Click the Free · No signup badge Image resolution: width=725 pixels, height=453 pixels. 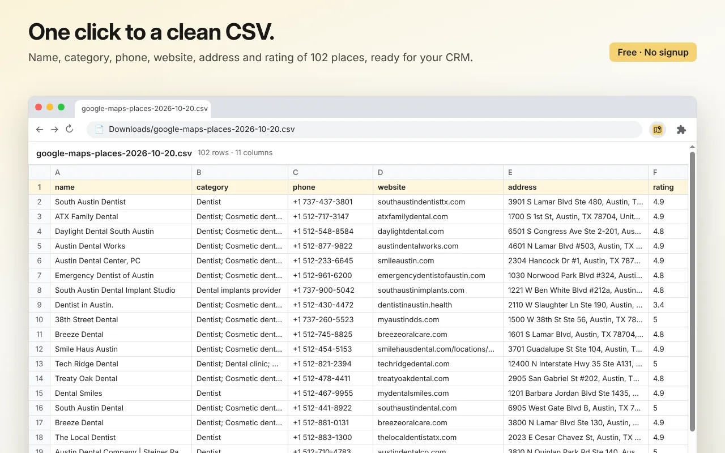(x=653, y=52)
